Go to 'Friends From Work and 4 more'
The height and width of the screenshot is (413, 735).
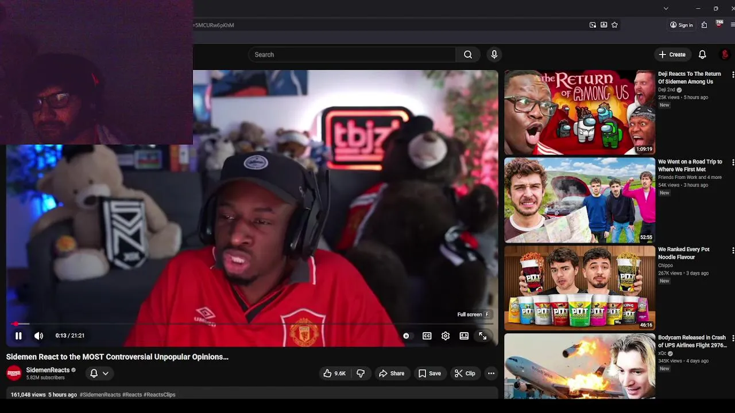pos(690,177)
